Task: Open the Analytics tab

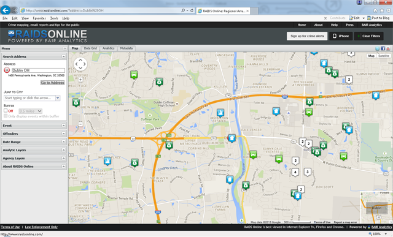Action: click(108, 48)
